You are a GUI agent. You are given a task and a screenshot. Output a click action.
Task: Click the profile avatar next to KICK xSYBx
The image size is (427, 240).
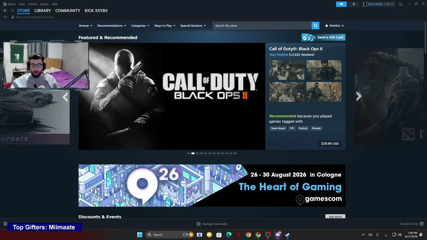tap(364, 4)
